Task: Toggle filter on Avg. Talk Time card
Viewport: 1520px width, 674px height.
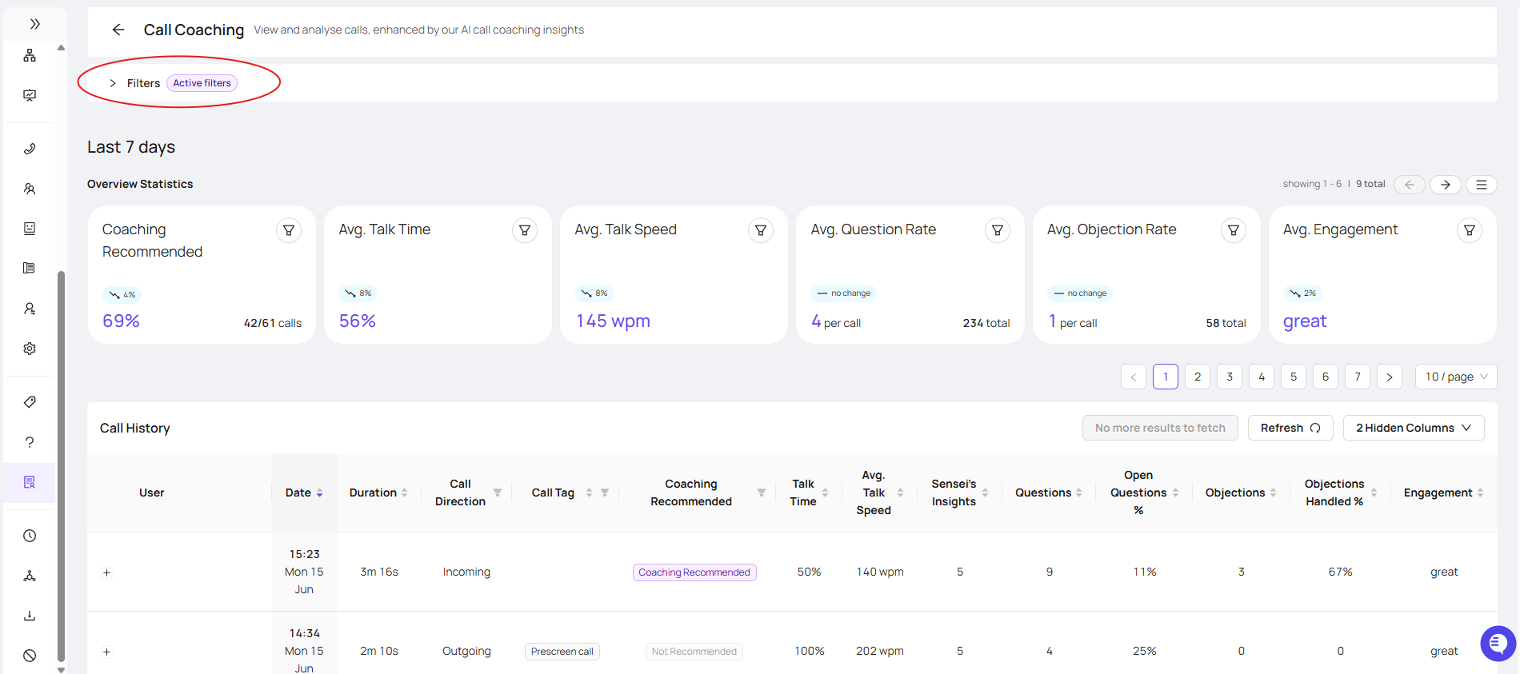Action: tap(525, 230)
